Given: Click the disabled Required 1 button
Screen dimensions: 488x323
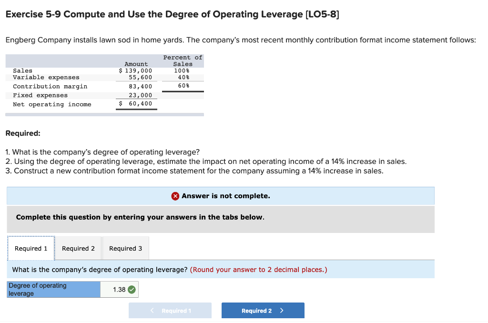Looking at the screenshot, I should (170, 310).
